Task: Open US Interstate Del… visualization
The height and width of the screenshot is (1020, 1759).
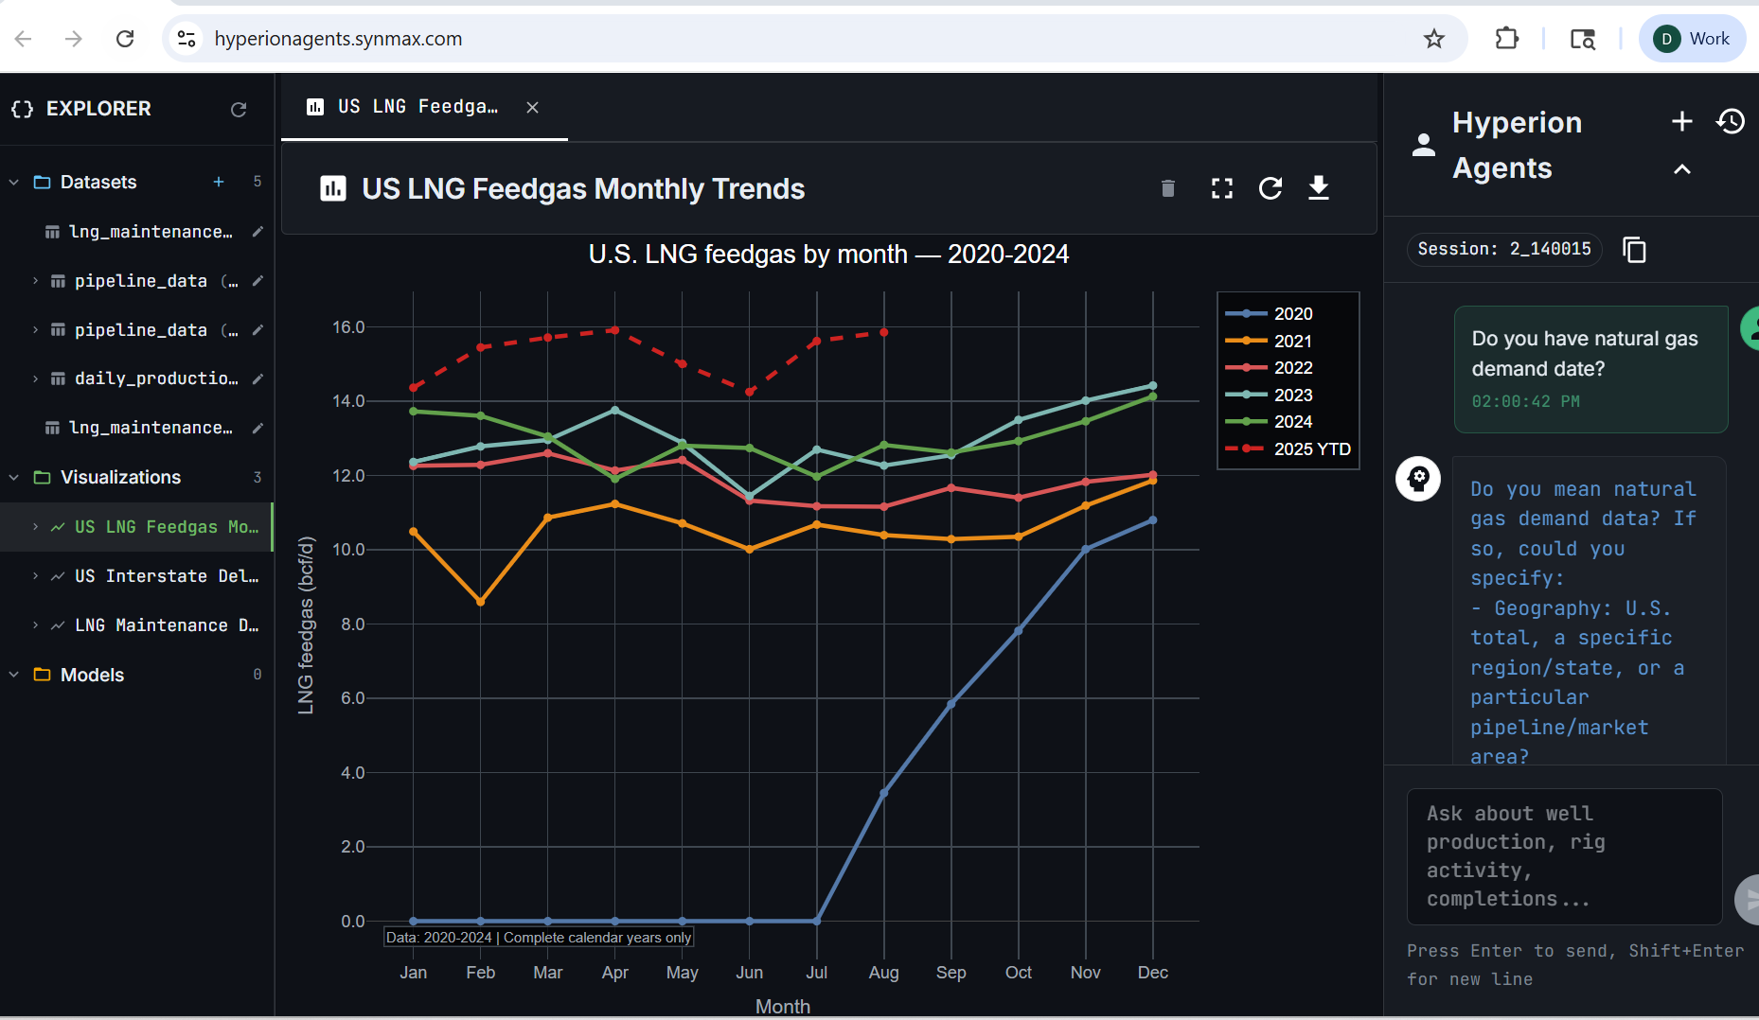Action: coord(166,576)
